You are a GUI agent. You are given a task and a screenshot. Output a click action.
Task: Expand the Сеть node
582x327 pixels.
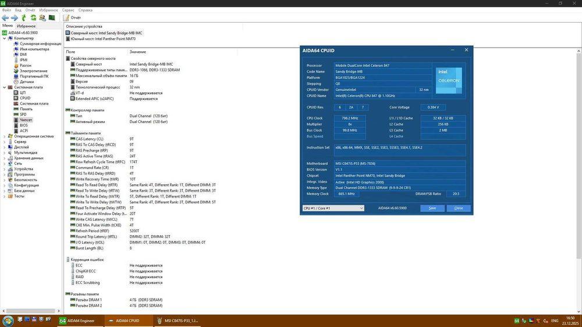tap(5, 163)
